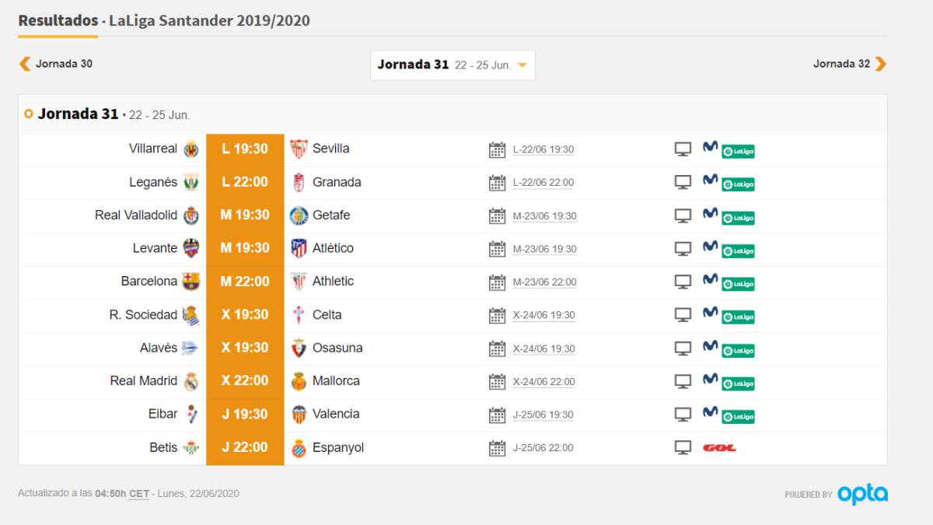Click the Opta logo

(862, 494)
